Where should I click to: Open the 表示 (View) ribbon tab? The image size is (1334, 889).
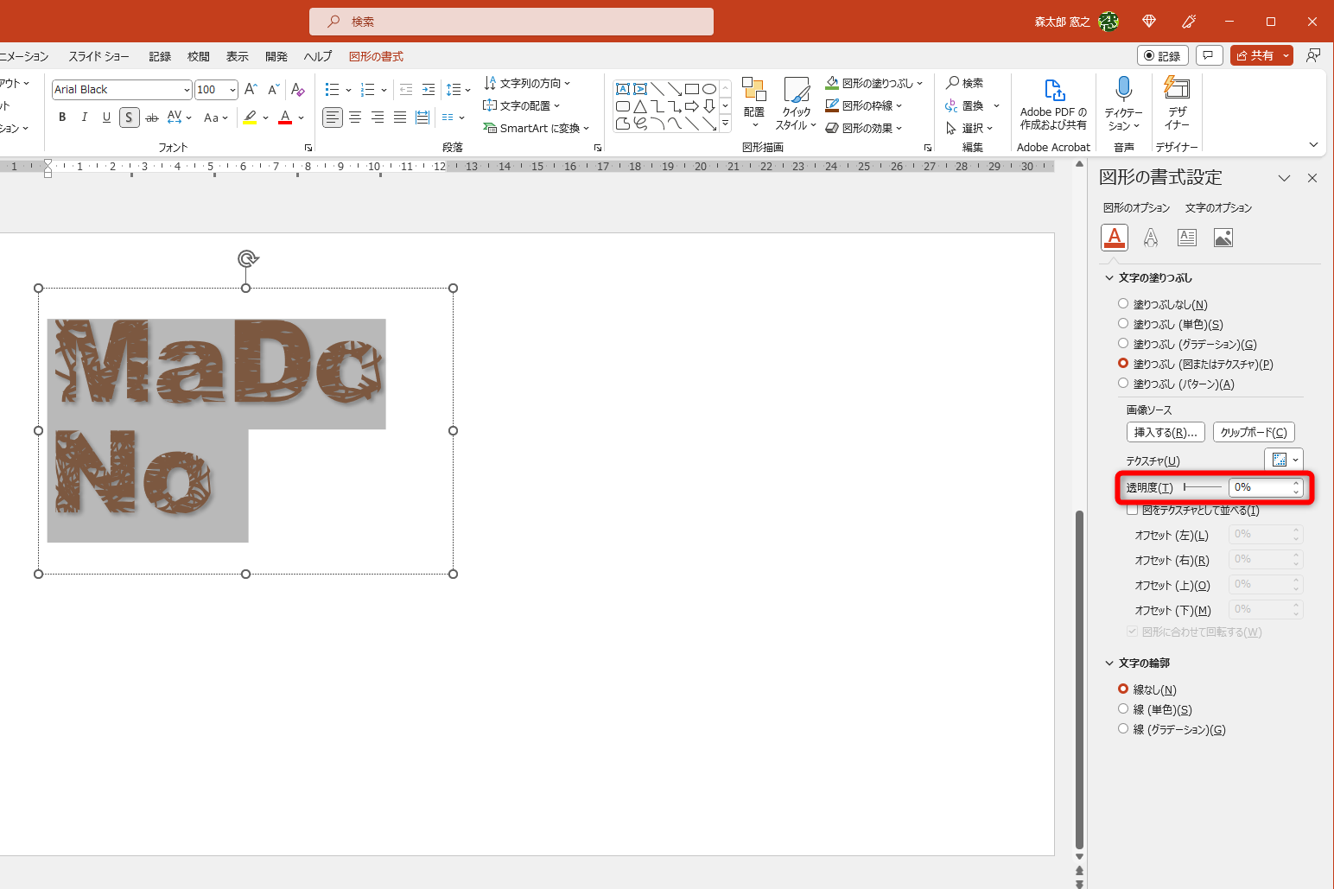[238, 56]
